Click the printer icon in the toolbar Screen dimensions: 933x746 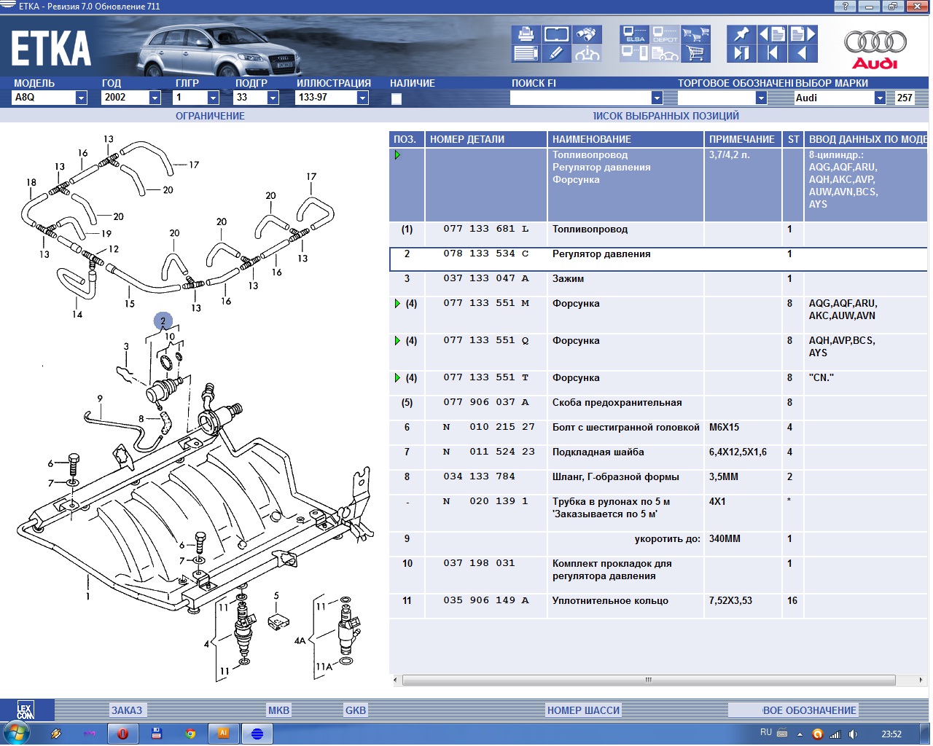click(x=526, y=34)
